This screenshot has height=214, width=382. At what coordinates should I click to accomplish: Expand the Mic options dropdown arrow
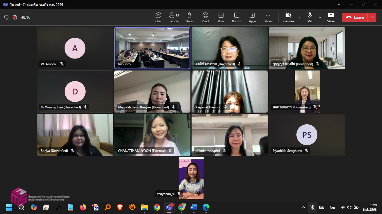(320, 17)
